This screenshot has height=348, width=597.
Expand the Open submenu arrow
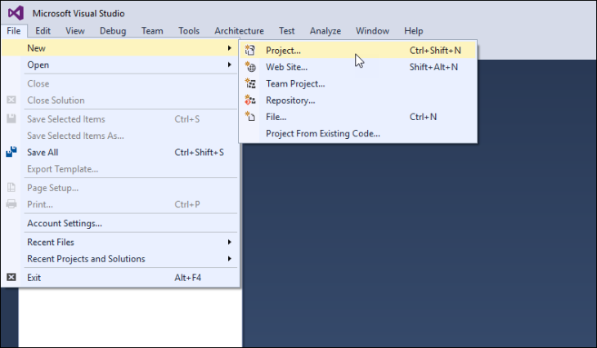pos(230,65)
